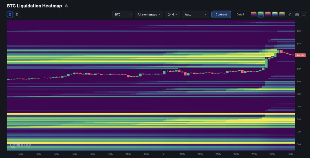The width and height of the screenshot is (310, 158).
Task: Click the 76K price axis label
Action: point(299,107)
